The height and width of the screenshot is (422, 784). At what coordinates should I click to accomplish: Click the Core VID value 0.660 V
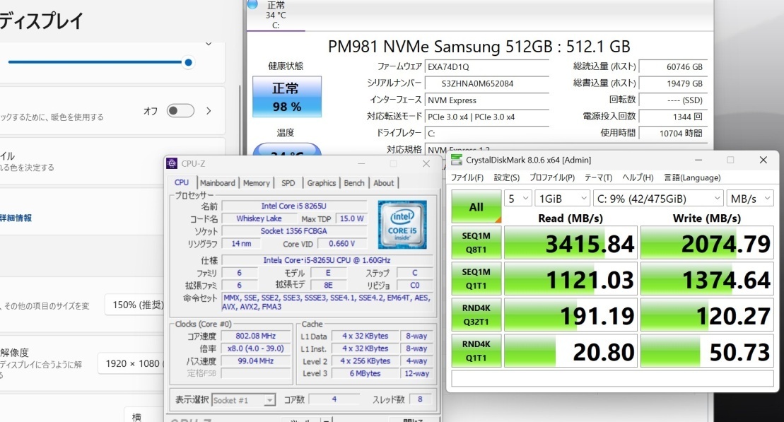(342, 243)
